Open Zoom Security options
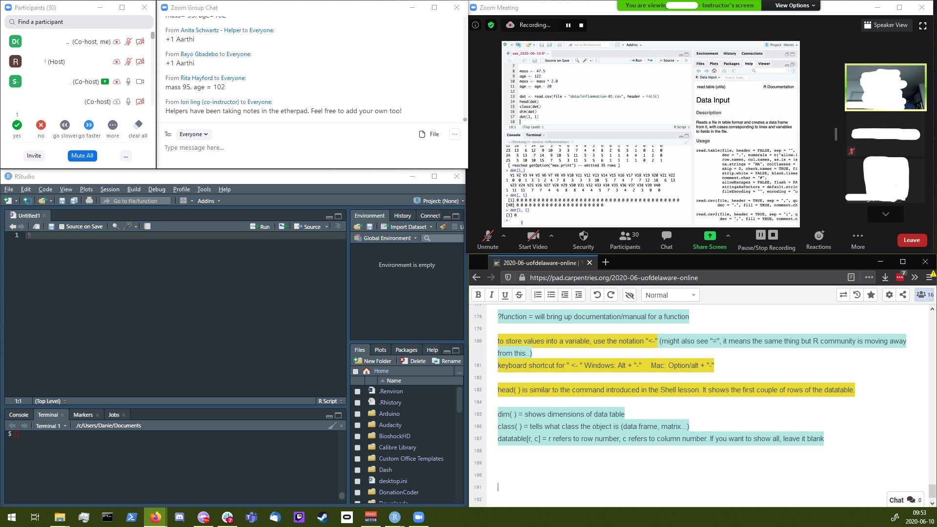937x527 pixels. (583, 240)
